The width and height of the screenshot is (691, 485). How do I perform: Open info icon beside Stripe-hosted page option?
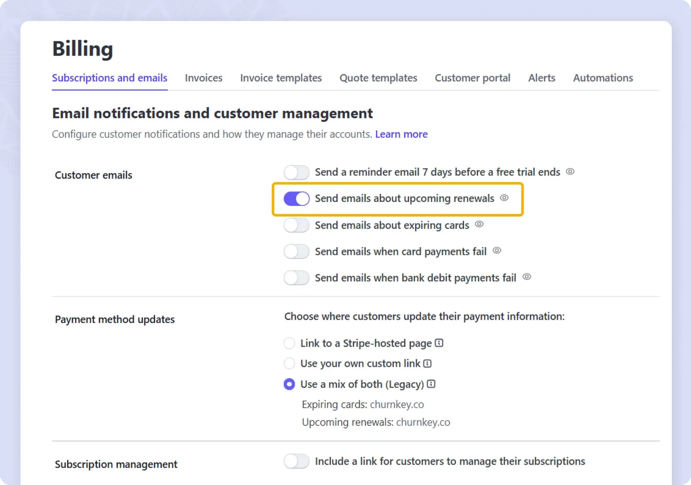(439, 343)
